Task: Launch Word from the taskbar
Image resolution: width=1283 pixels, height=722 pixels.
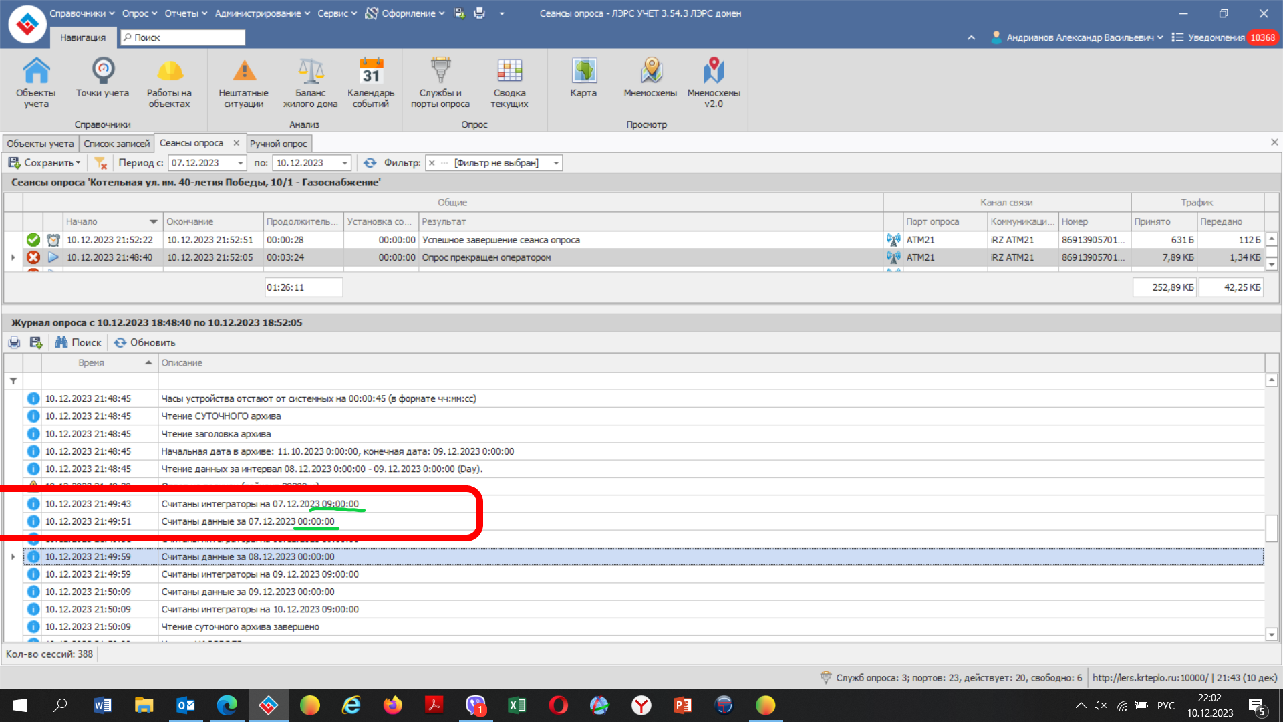Action: pyautogui.click(x=102, y=705)
